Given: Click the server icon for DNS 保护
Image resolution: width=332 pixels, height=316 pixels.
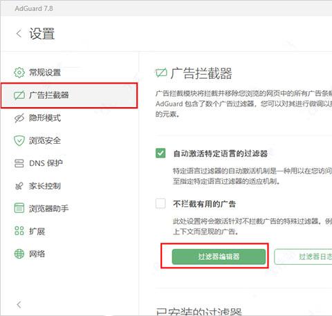Looking at the screenshot, I should tap(19, 163).
